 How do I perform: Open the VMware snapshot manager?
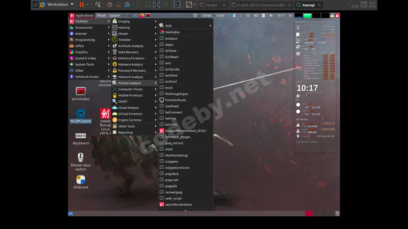[127, 5]
